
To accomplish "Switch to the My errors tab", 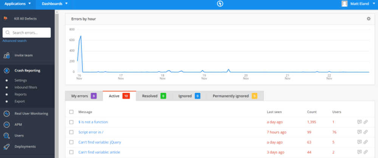I will [x=84, y=96].
